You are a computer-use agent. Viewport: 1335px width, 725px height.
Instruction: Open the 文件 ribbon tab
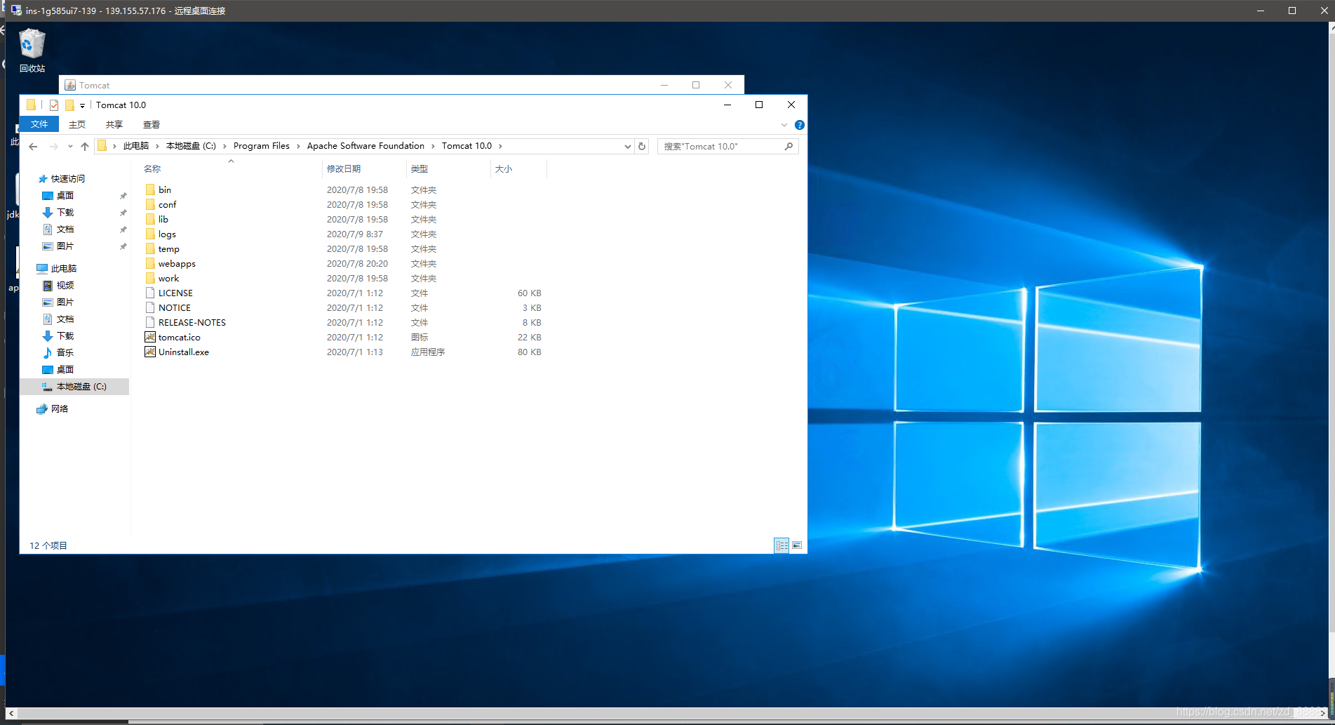39,124
